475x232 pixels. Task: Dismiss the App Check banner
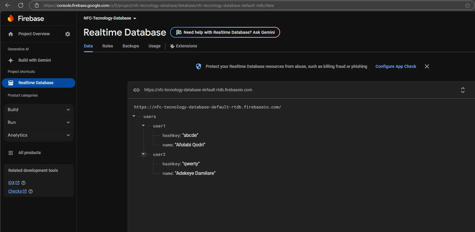point(427,66)
